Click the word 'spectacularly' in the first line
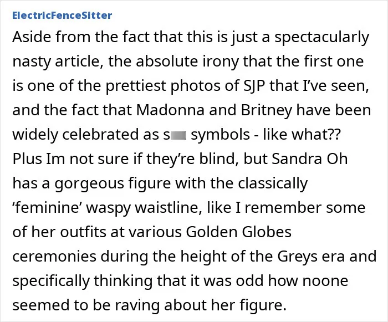 tap(321, 37)
